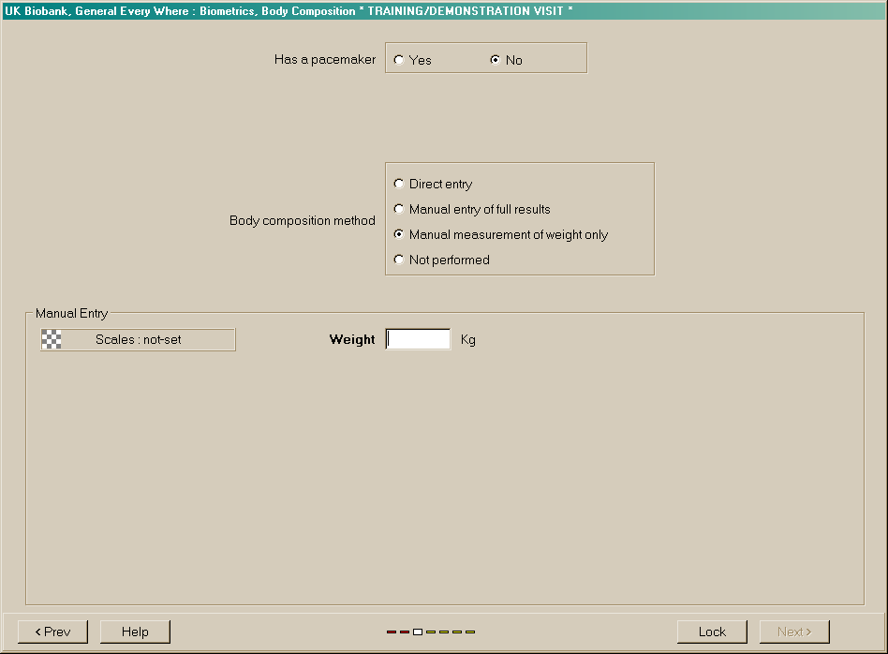Select Manual entry of full results
The image size is (888, 654).
pos(400,209)
